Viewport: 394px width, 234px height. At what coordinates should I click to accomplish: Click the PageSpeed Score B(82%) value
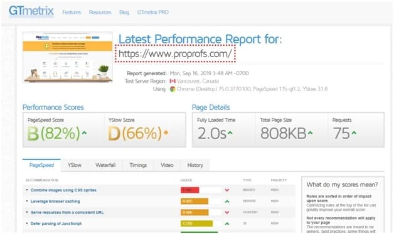53,133
